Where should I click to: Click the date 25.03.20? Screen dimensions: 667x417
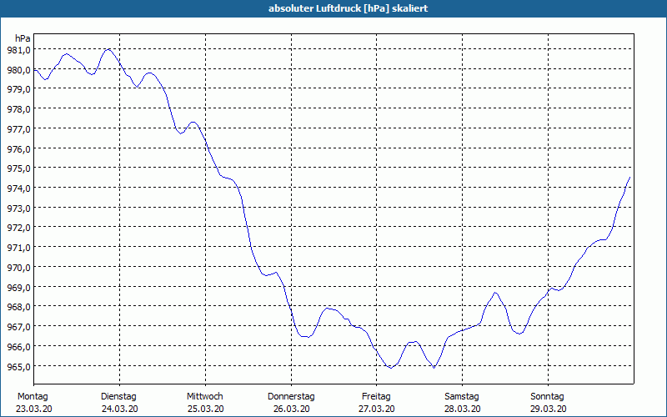205,409
